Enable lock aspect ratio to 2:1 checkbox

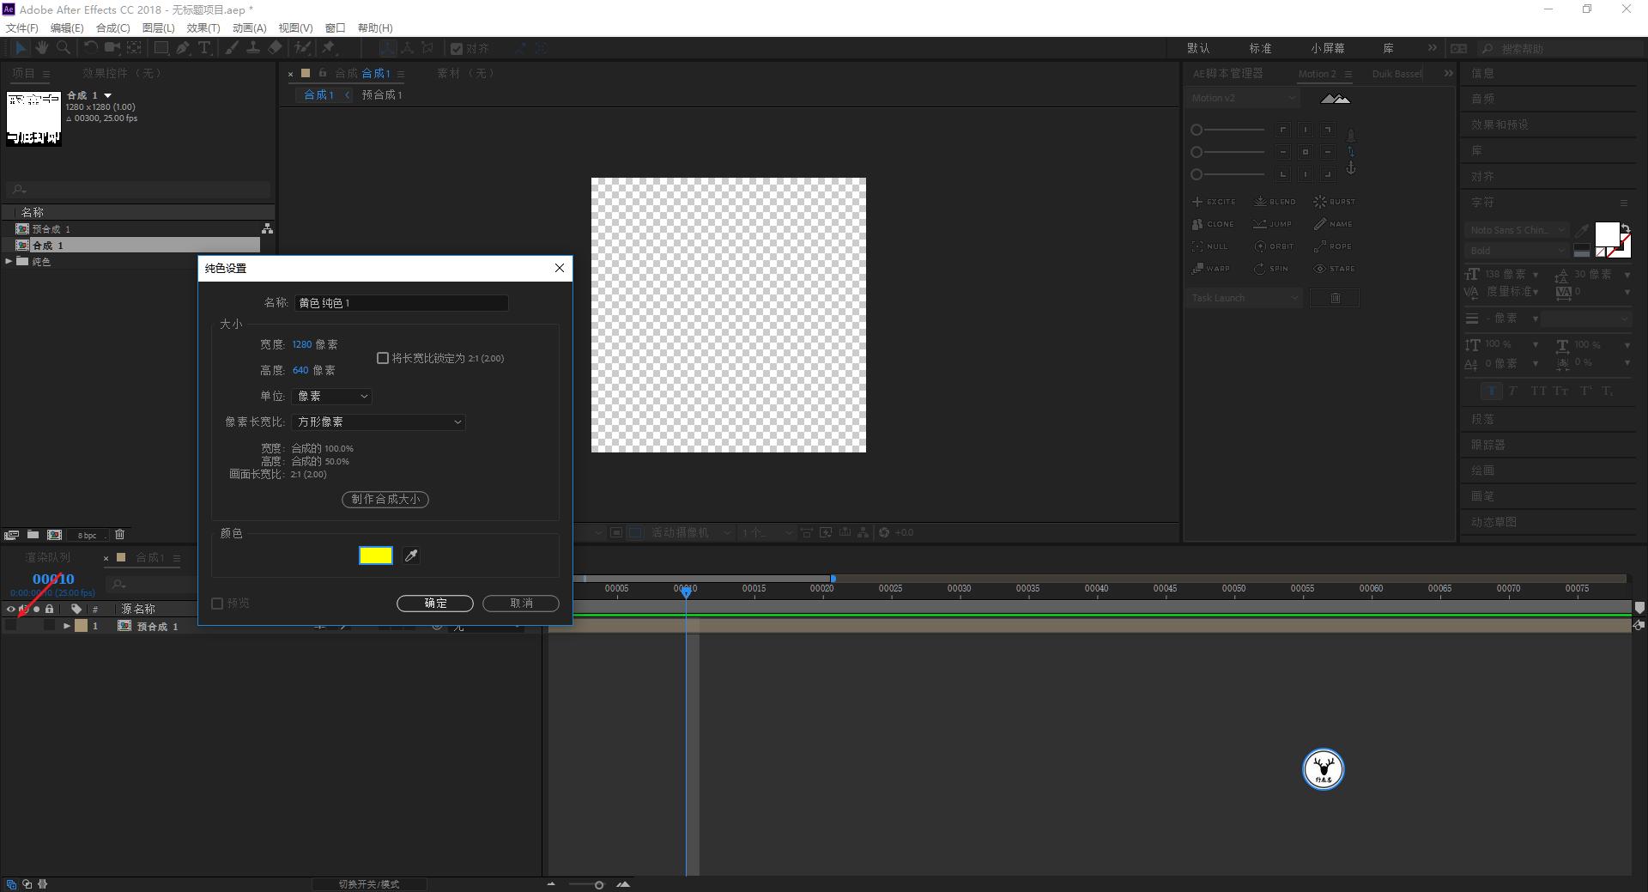383,358
